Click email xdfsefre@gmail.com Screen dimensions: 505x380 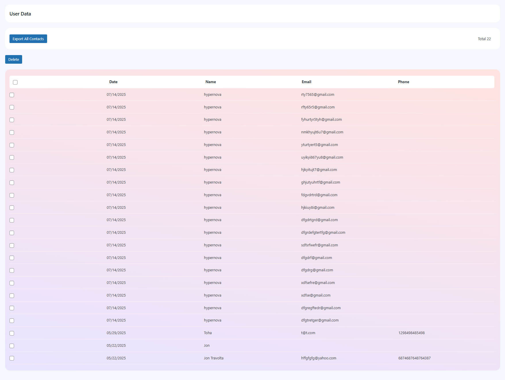[x=318, y=283]
